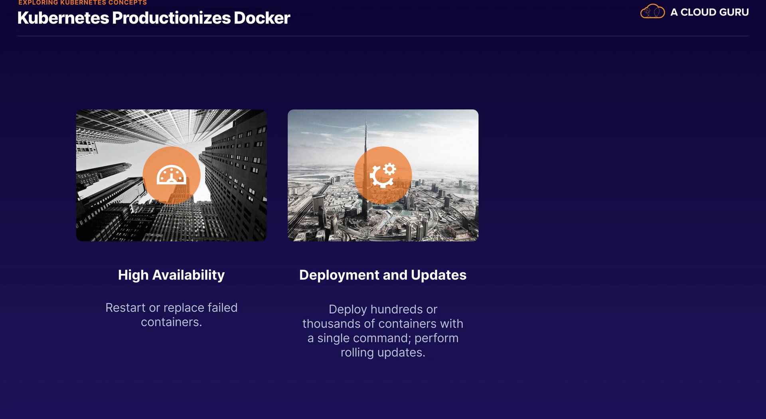Click the "rolling updates." text line
766x419 pixels.
(383, 352)
